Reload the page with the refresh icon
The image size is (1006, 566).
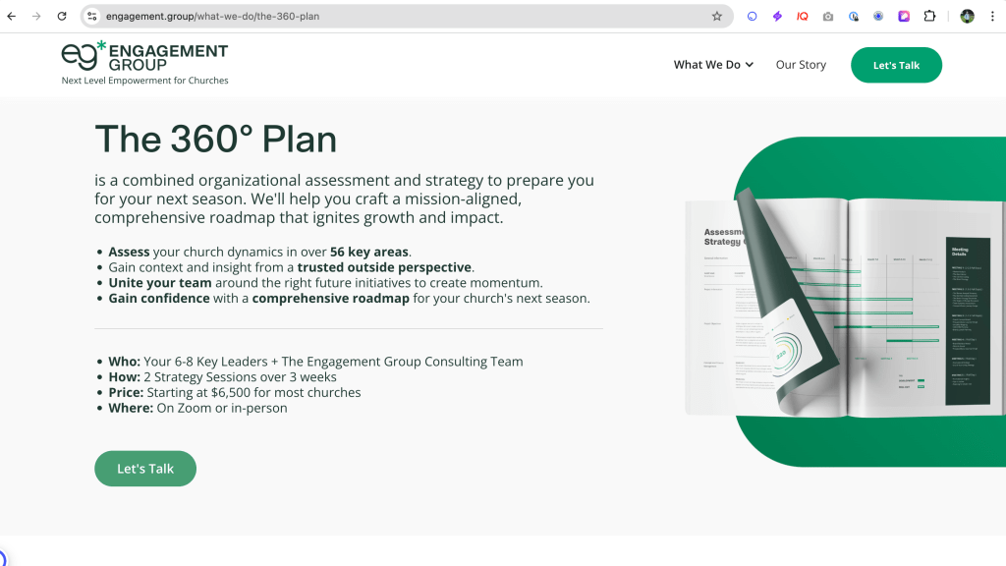click(x=62, y=17)
